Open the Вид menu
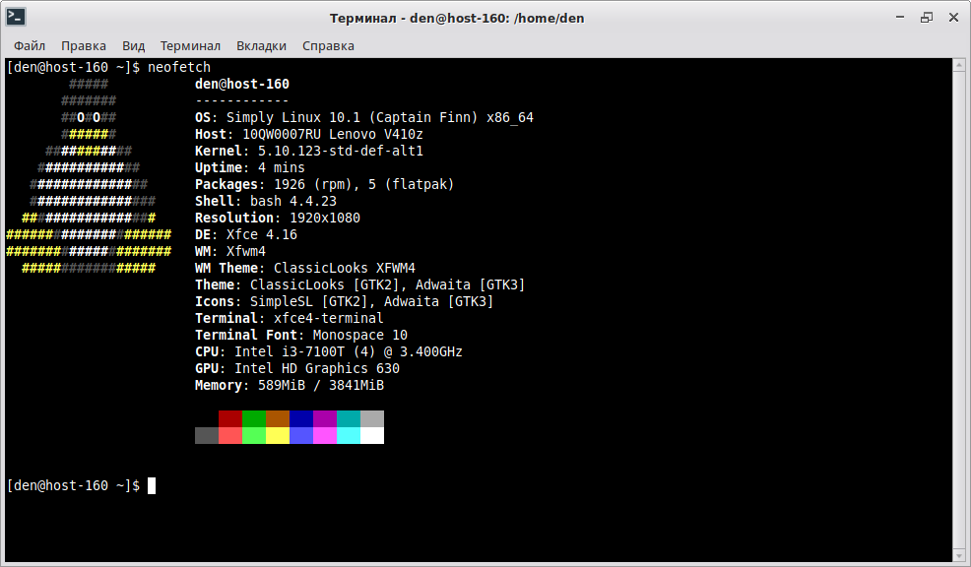This screenshot has height=567, width=971. pos(133,46)
